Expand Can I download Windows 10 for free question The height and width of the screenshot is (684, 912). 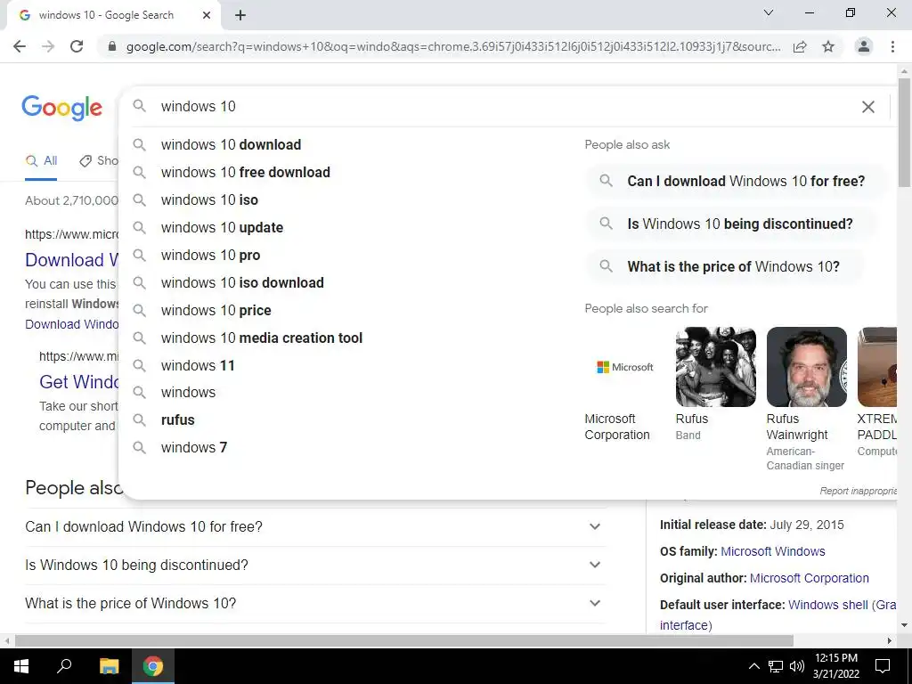(x=315, y=527)
